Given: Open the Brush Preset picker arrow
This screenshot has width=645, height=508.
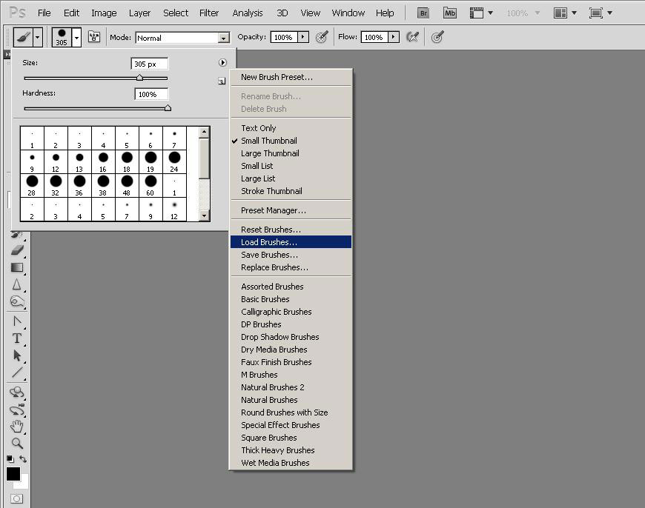Looking at the screenshot, I should click(x=76, y=37).
